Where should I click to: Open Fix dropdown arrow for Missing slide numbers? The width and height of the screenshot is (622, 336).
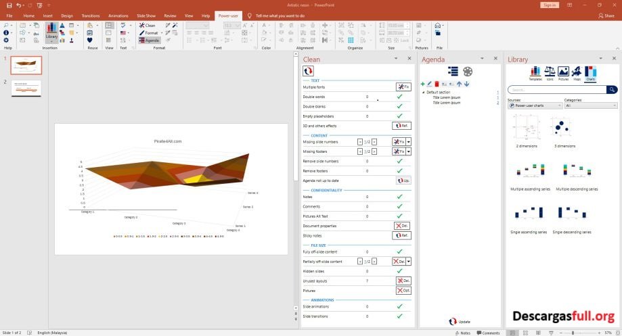[409, 142]
